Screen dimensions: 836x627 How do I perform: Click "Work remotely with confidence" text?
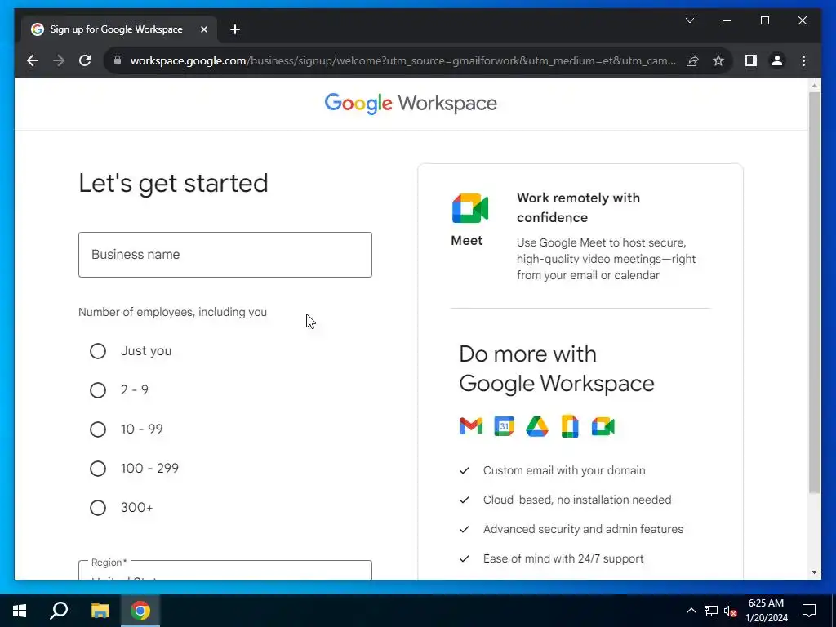578,207
